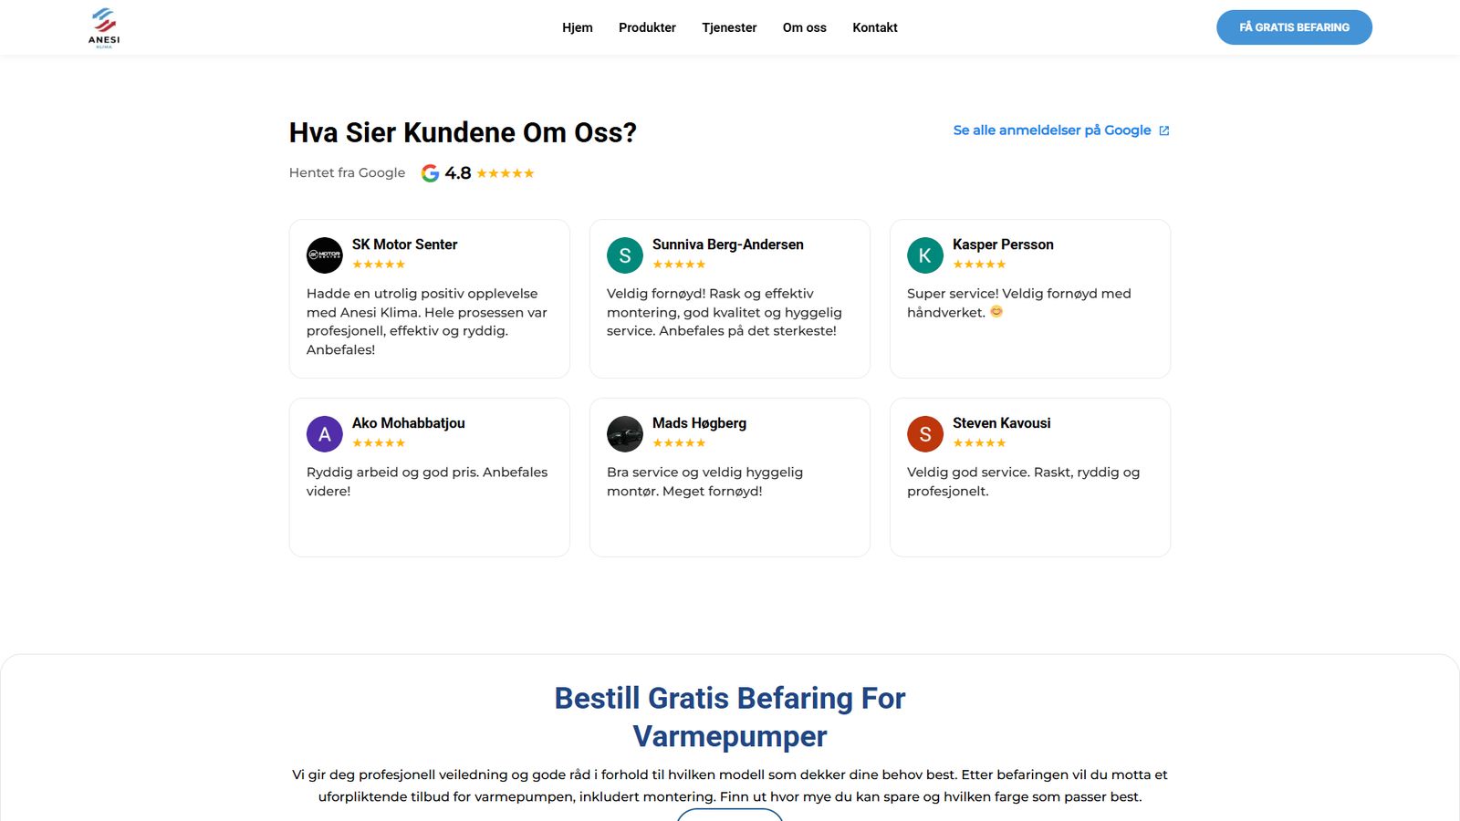Open Se alle anmeldelser på Google link

(x=1051, y=130)
